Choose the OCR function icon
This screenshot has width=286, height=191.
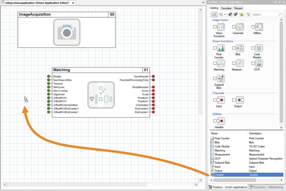pyautogui.click(x=258, y=64)
